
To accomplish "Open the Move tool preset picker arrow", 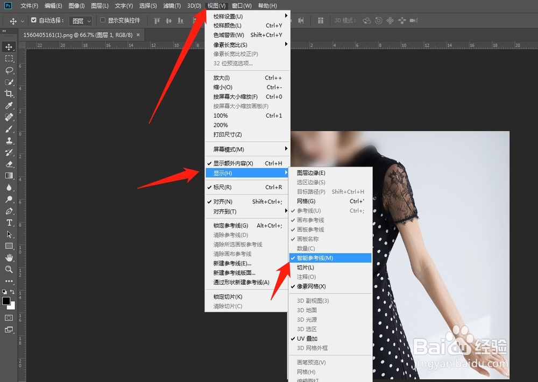I will 23,21.
